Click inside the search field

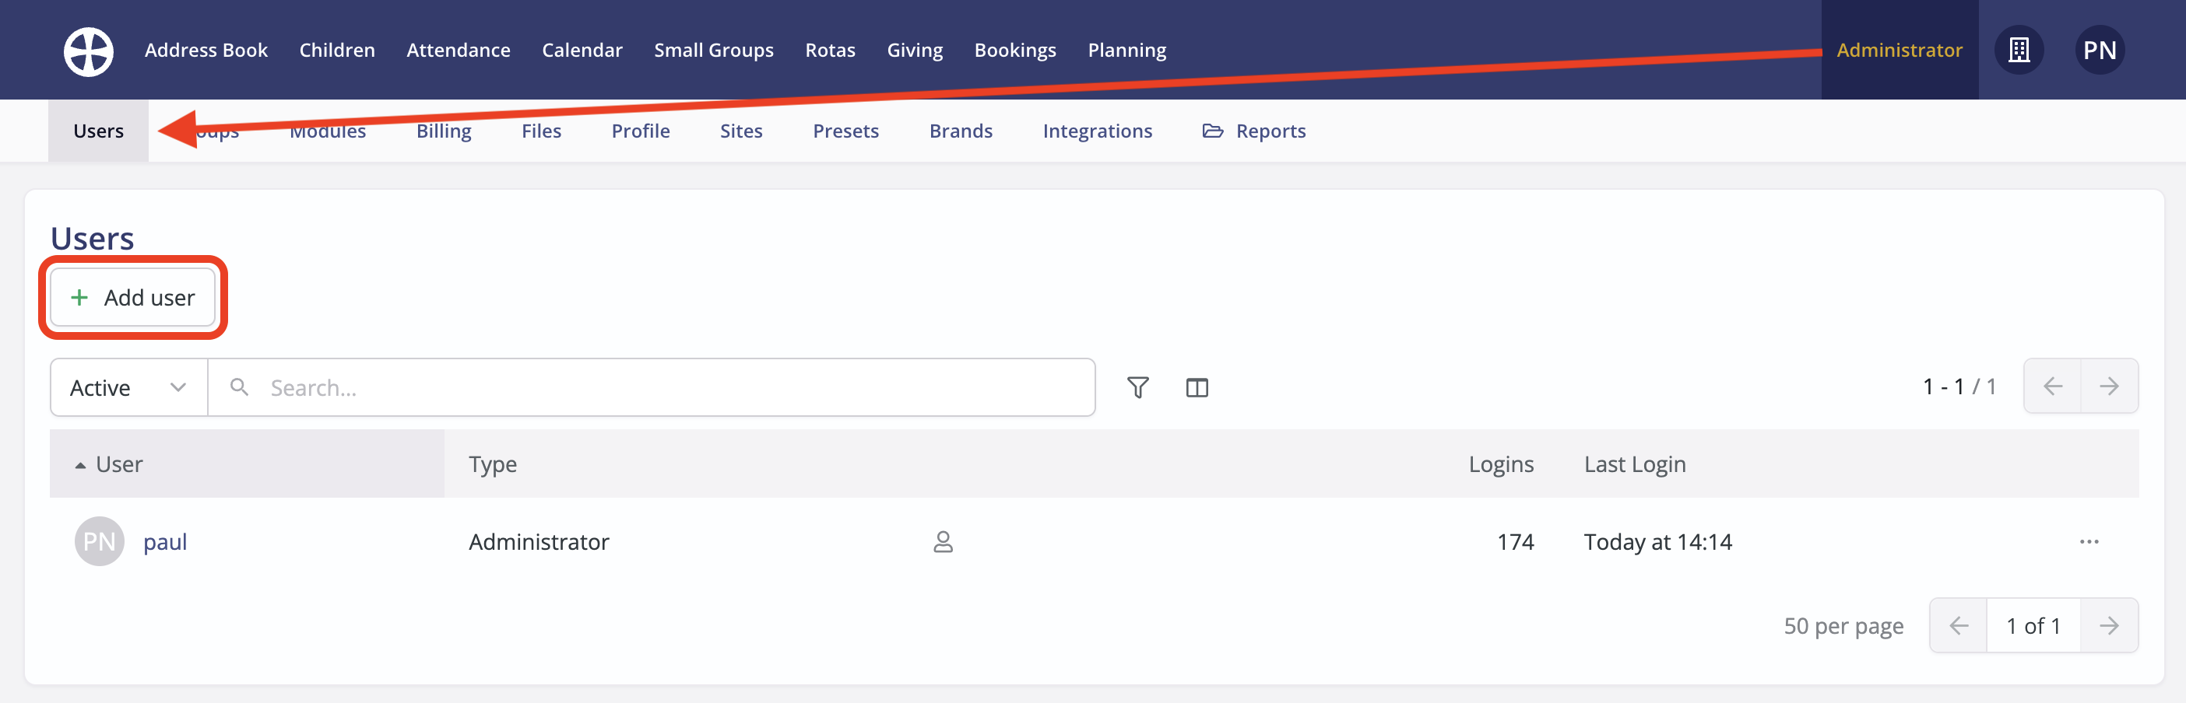coord(594,386)
